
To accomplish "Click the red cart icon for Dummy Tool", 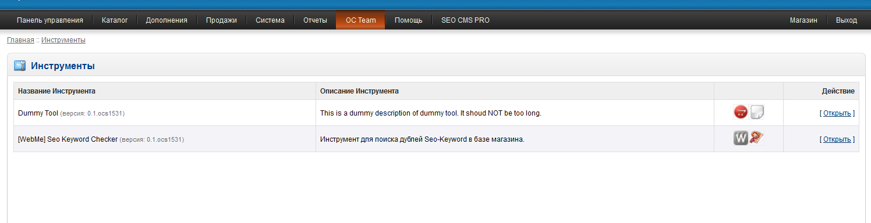I will tap(741, 112).
